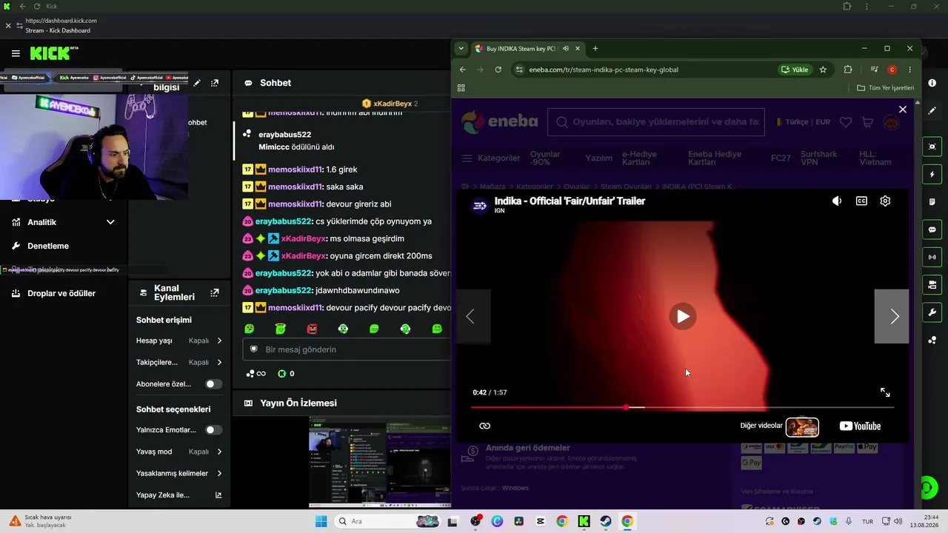Open video player settings gear
The image size is (948, 533).
(x=885, y=201)
